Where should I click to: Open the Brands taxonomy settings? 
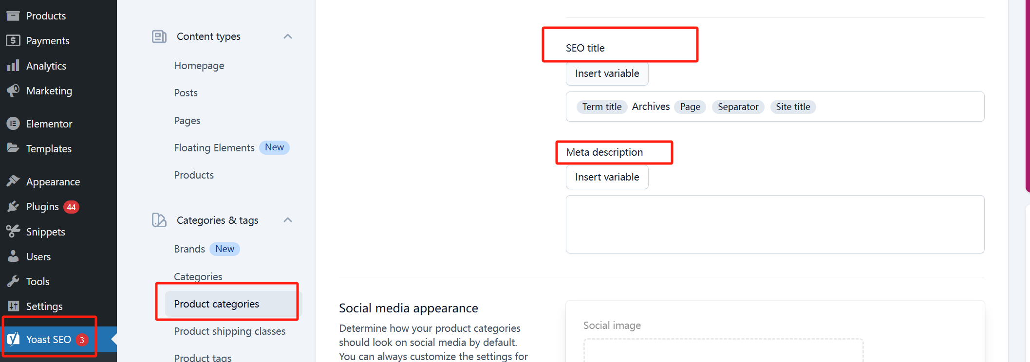(189, 249)
